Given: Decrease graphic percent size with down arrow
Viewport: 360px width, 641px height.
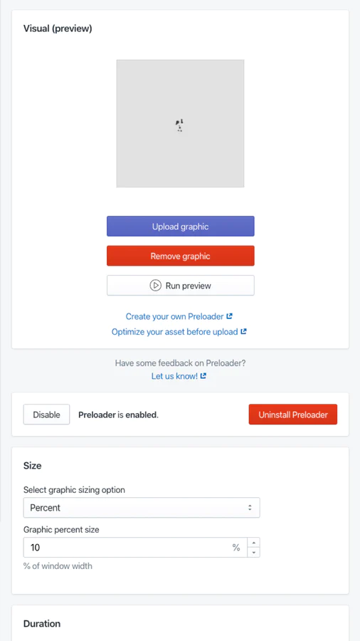Looking at the screenshot, I should (254, 552).
